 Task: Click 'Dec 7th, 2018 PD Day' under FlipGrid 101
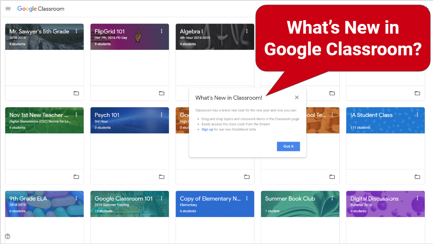tap(111, 38)
